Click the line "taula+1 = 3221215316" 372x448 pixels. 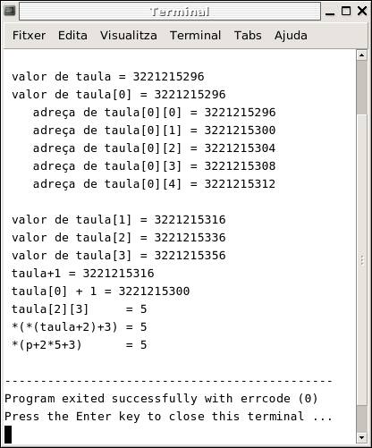[x=83, y=274]
